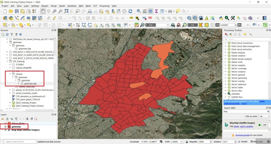Click the orange plus ROI icon in SCP toolbar
The height and width of the screenshot is (144, 271).
pos(206,25)
